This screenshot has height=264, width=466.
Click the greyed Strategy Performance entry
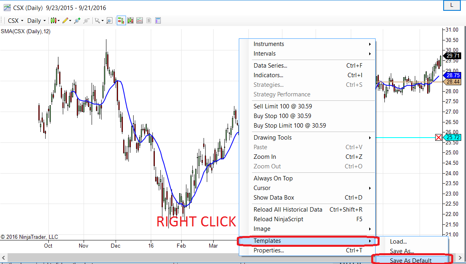coord(307,94)
